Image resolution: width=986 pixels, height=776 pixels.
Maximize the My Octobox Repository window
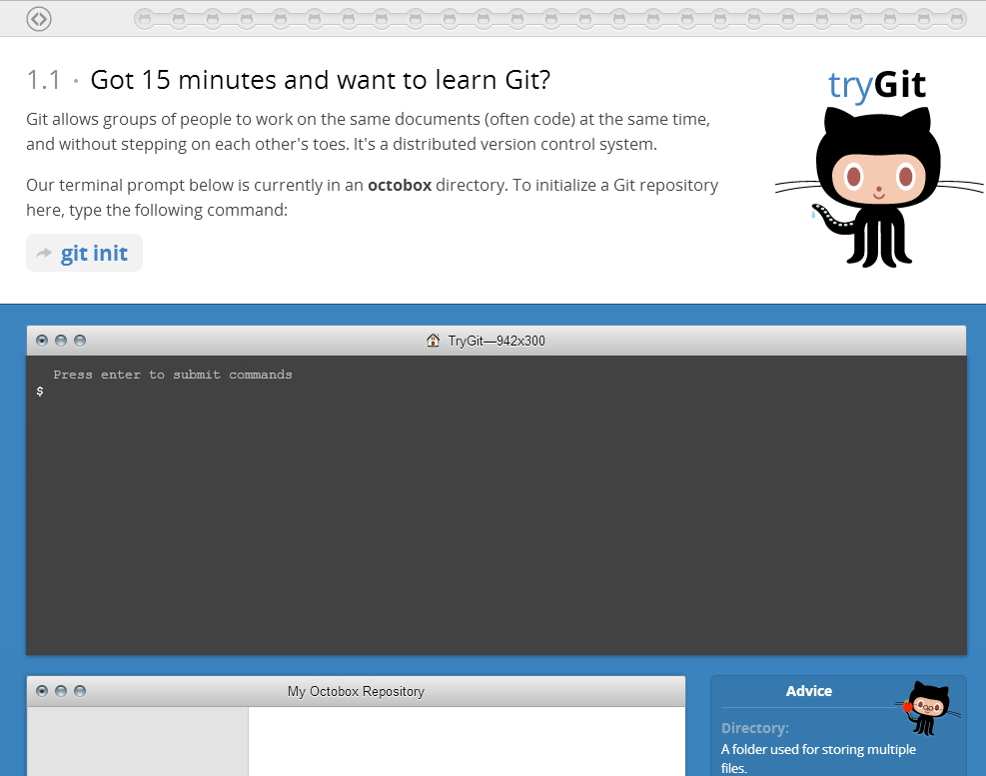[80, 691]
